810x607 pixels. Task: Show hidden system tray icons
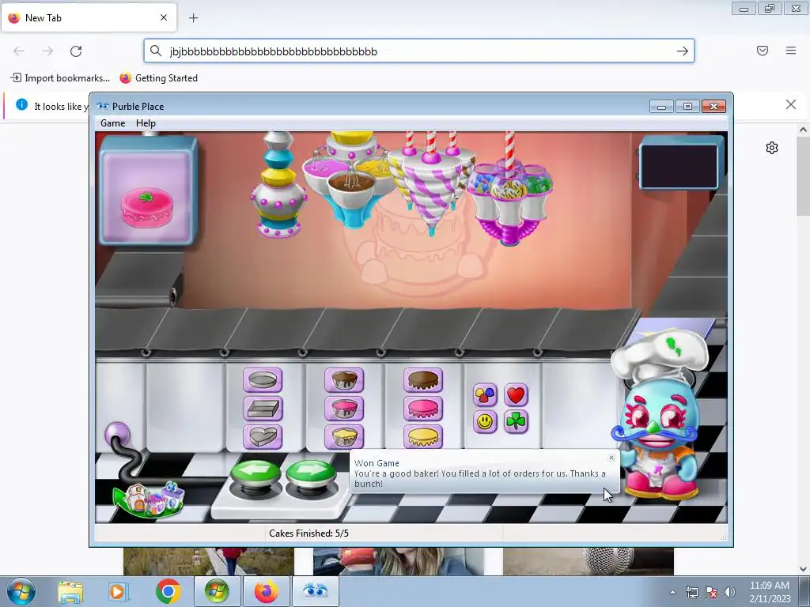pos(672,592)
